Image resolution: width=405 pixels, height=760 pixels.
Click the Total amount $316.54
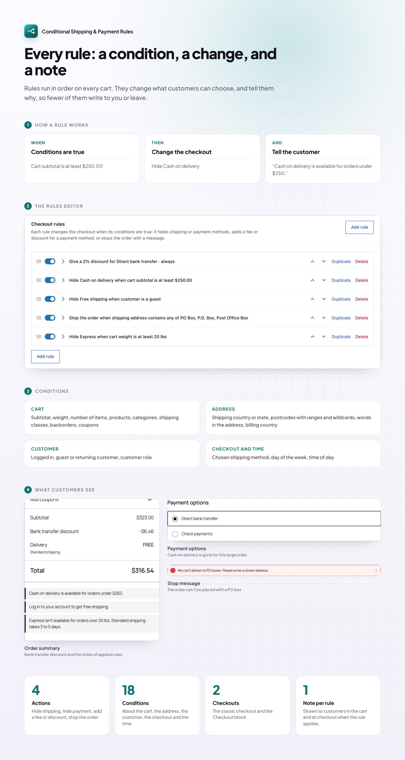pos(142,570)
